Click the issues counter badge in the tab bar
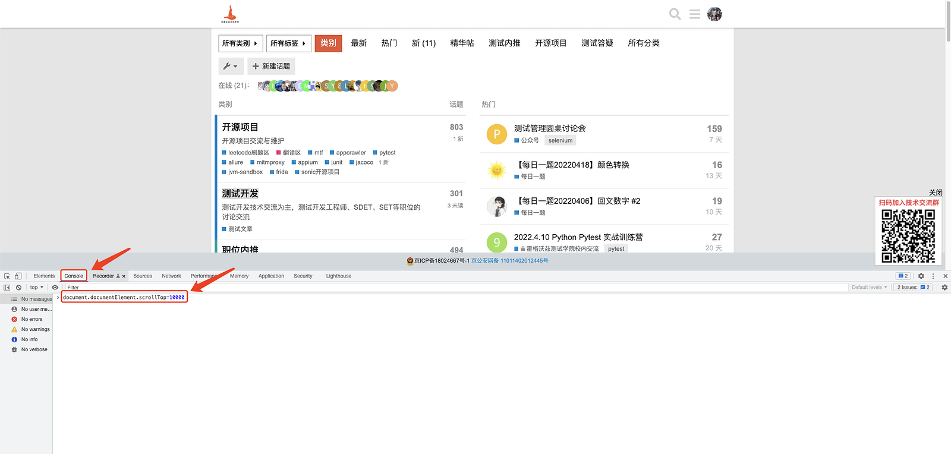This screenshot has width=951, height=454. pyautogui.click(x=903, y=276)
